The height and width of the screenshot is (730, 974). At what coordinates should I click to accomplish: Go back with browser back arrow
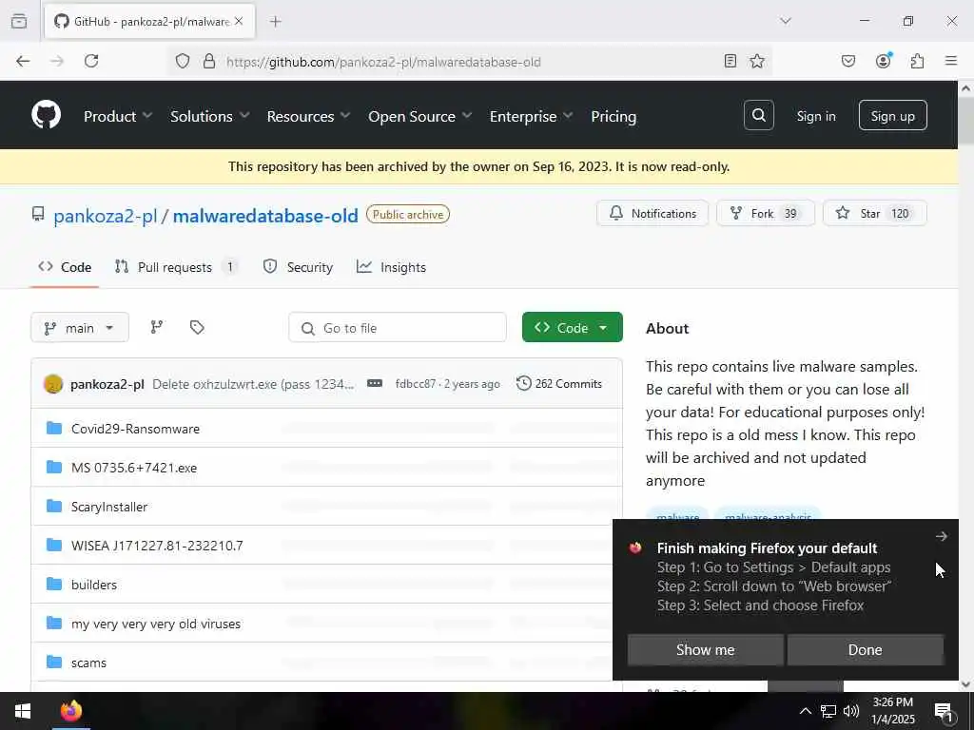pyautogui.click(x=23, y=61)
